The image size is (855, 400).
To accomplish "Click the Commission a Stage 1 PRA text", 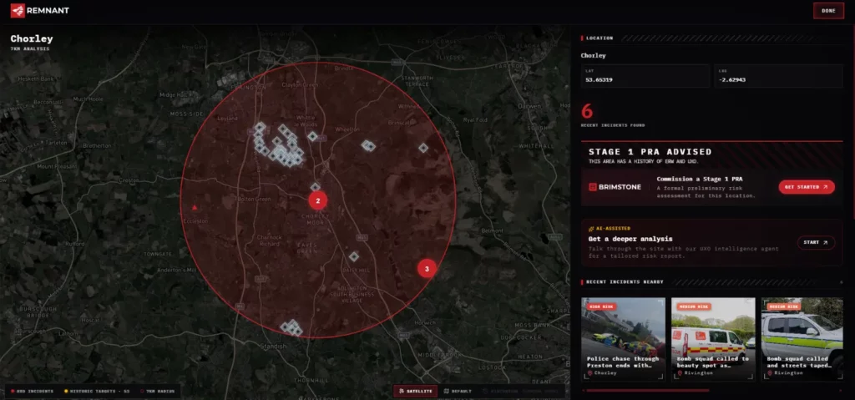I will (x=700, y=179).
